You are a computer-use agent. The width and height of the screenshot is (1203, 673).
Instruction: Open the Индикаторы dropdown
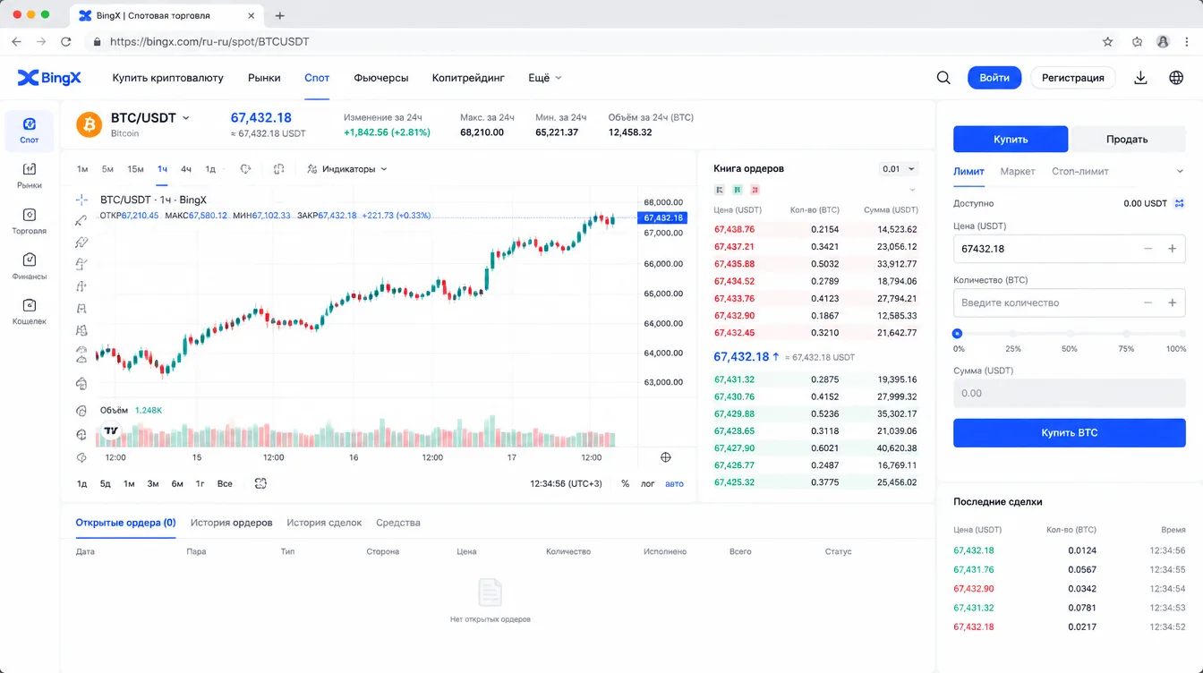pyautogui.click(x=347, y=168)
